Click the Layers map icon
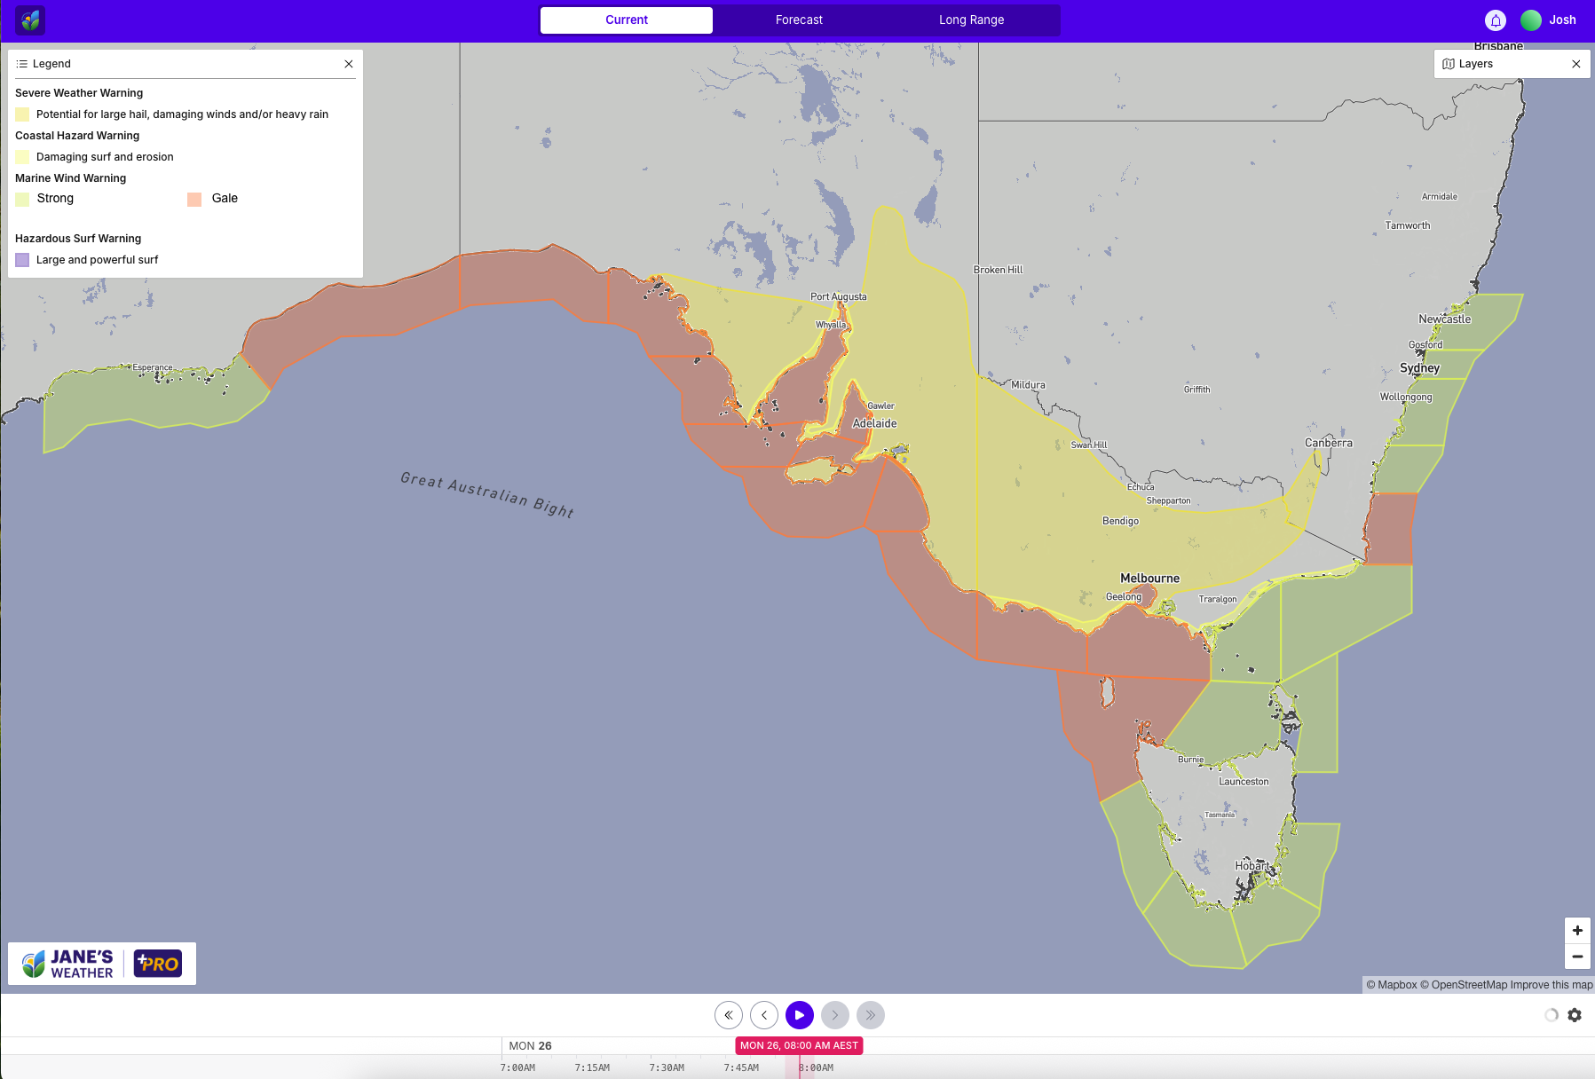Image resolution: width=1595 pixels, height=1079 pixels. [x=1449, y=64]
